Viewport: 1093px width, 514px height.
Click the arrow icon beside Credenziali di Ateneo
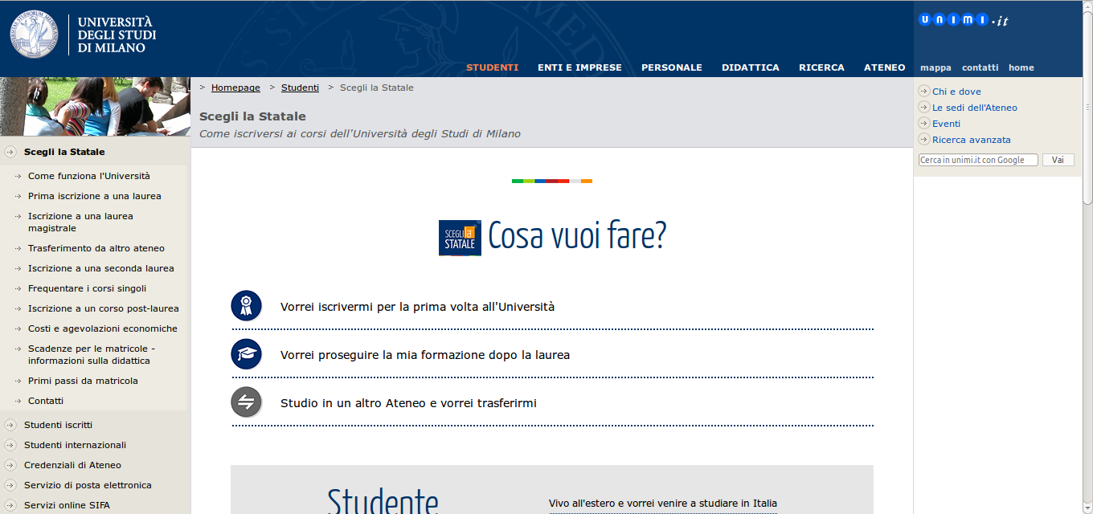click(x=10, y=465)
